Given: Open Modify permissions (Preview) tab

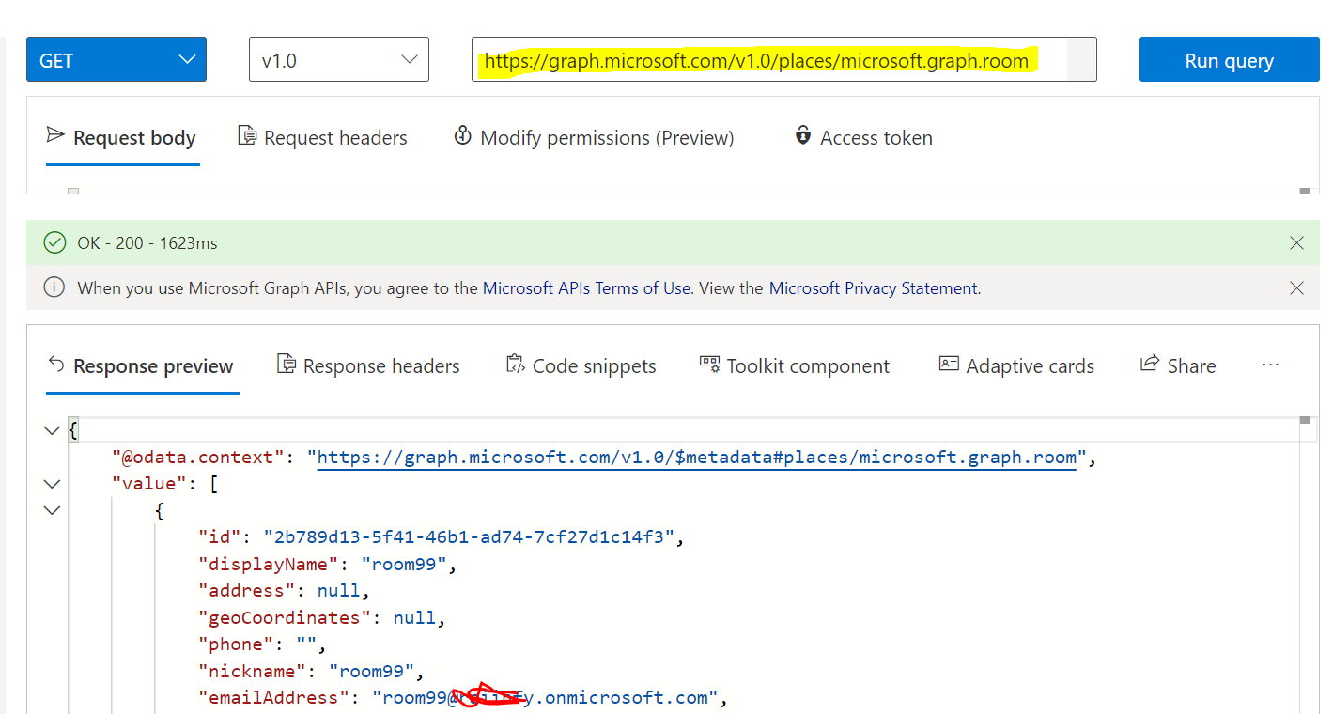Looking at the screenshot, I should tap(594, 138).
